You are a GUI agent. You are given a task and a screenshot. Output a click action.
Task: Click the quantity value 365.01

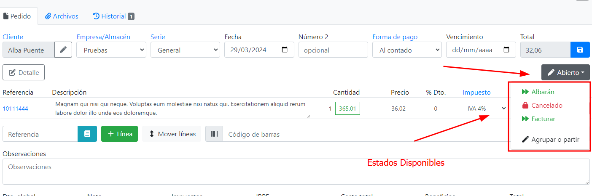(347, 108)
